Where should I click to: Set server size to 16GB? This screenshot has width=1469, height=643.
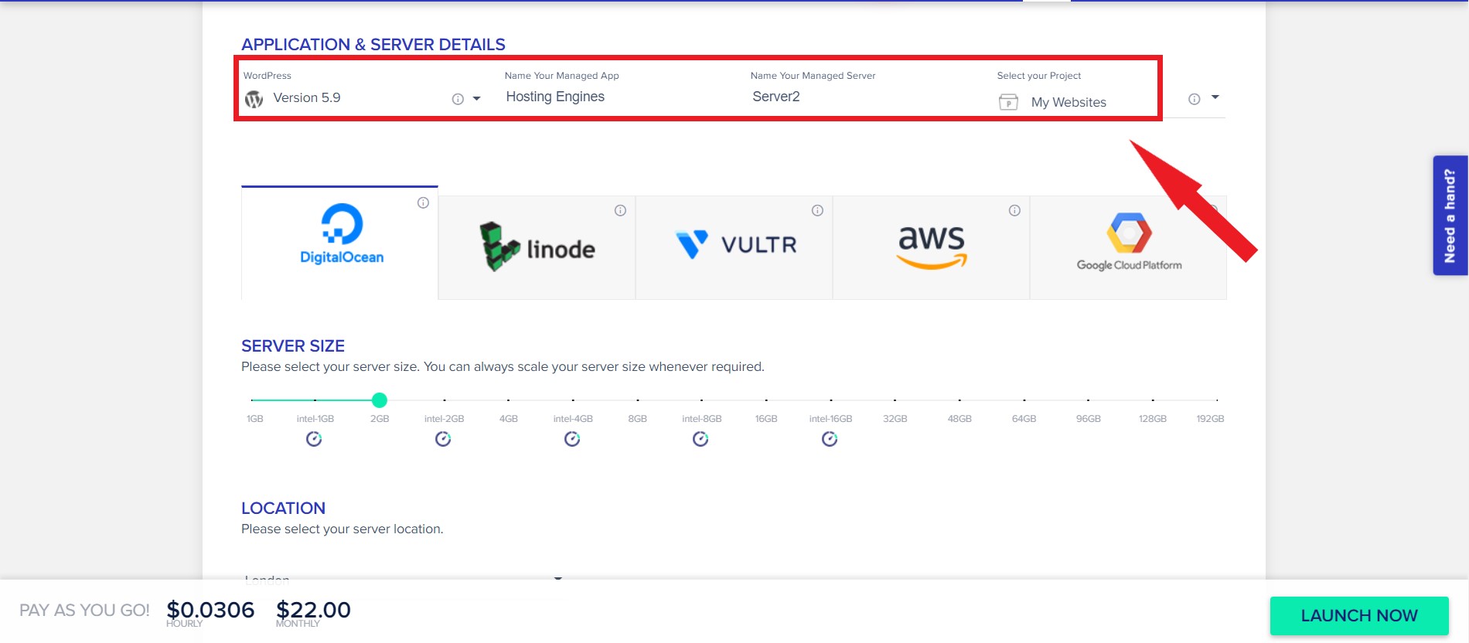pos(766,418)
